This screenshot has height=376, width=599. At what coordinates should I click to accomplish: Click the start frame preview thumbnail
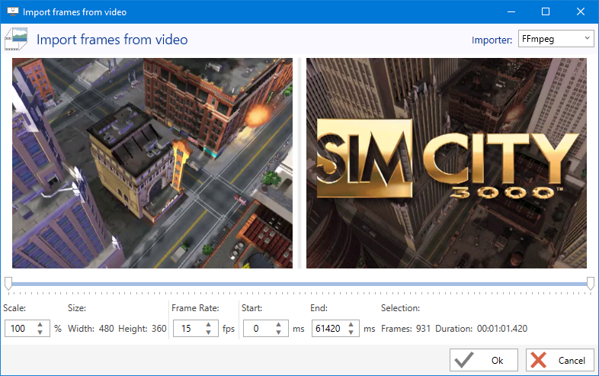[x=152, y=163]
